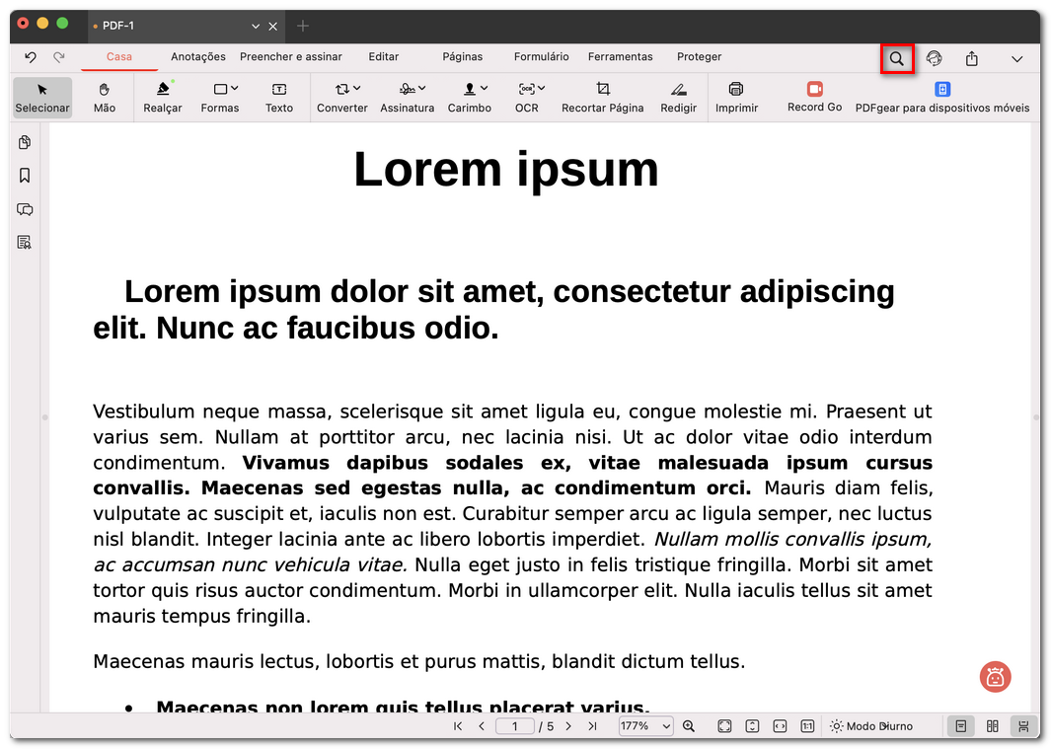
Task: Open the Converter dropdown
Action: coord(341,97)
